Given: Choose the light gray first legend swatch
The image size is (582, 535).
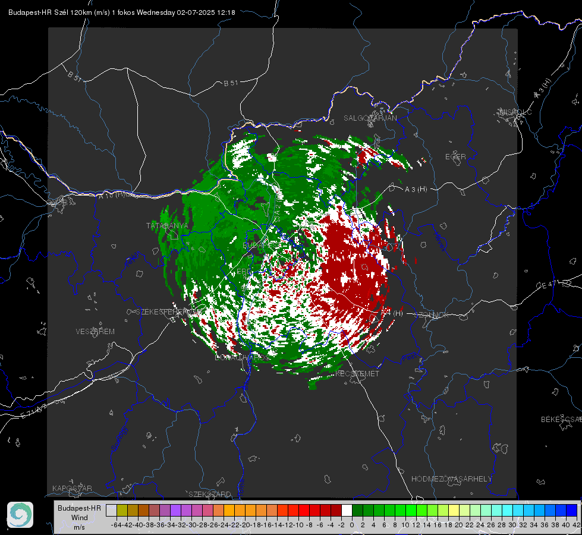Looking at the screenshot, I should (x=111, y=511).
